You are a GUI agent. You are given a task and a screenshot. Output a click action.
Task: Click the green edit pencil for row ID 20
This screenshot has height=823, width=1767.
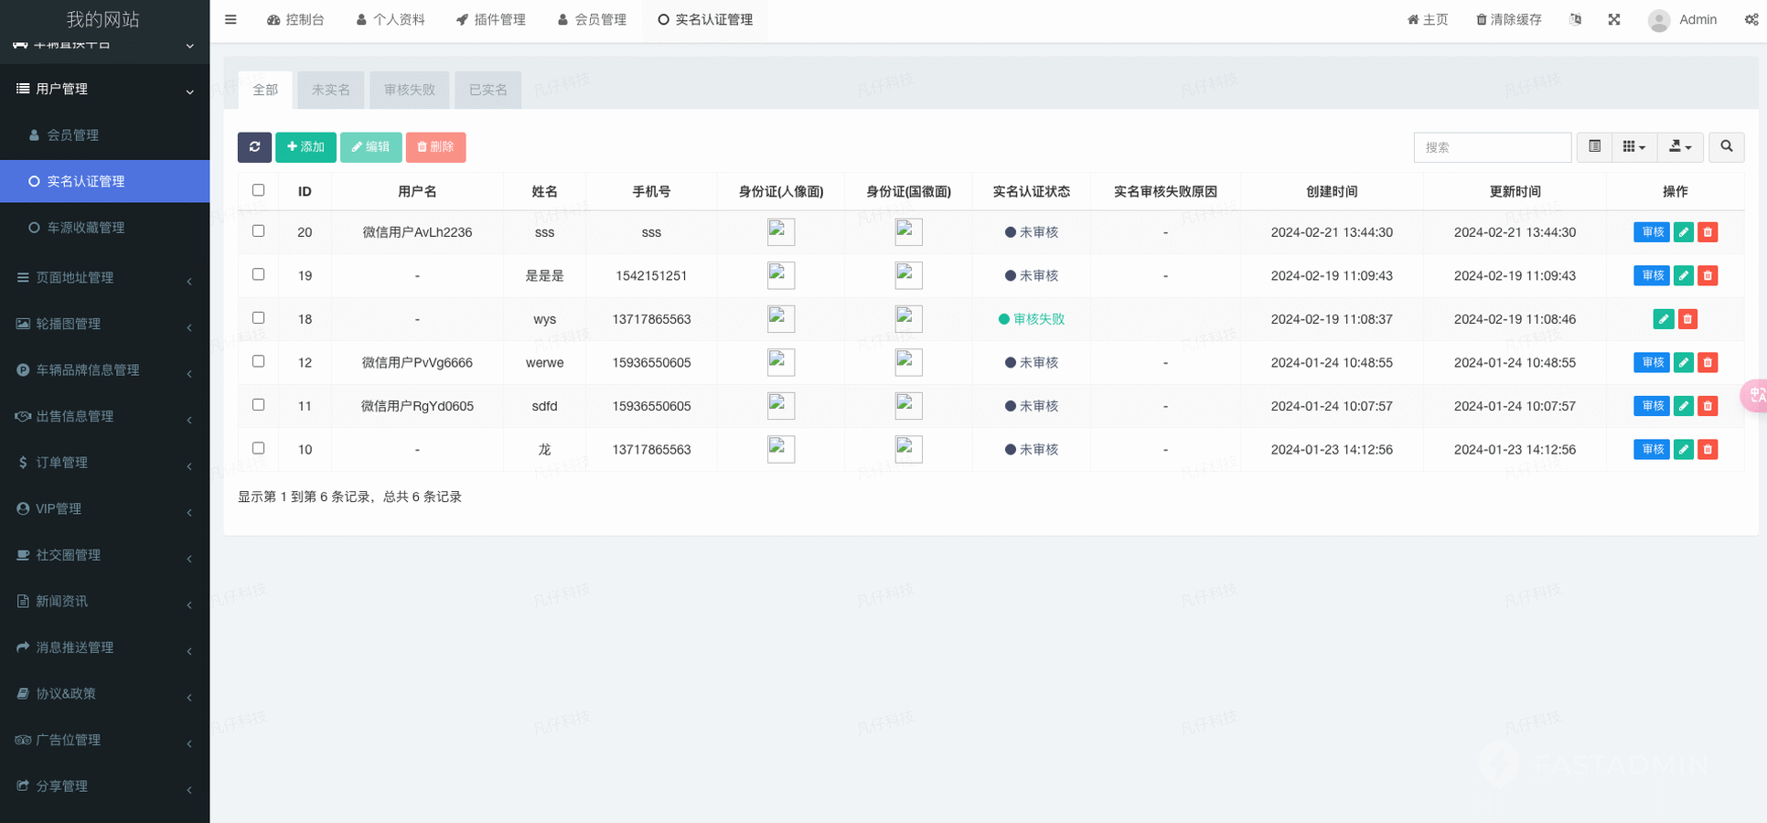click(x=1683, y=232)
